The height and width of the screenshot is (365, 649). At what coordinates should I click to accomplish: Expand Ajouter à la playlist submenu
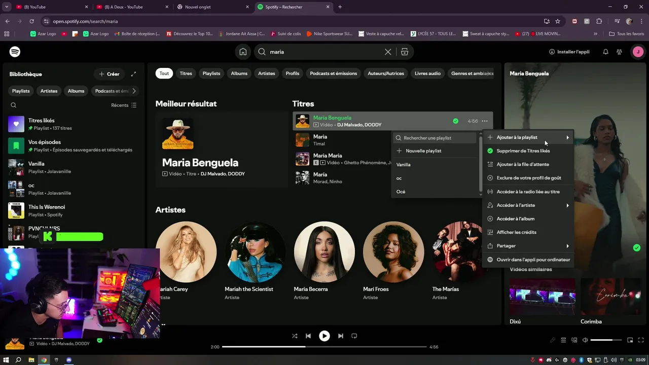coord(528,137)
